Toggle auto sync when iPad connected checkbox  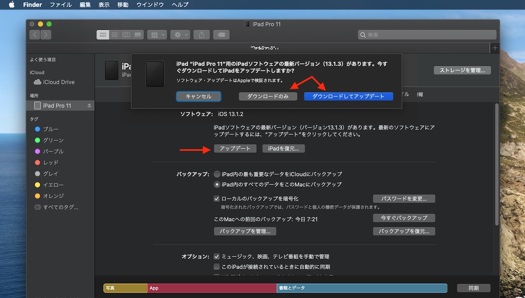coord(217,267)
